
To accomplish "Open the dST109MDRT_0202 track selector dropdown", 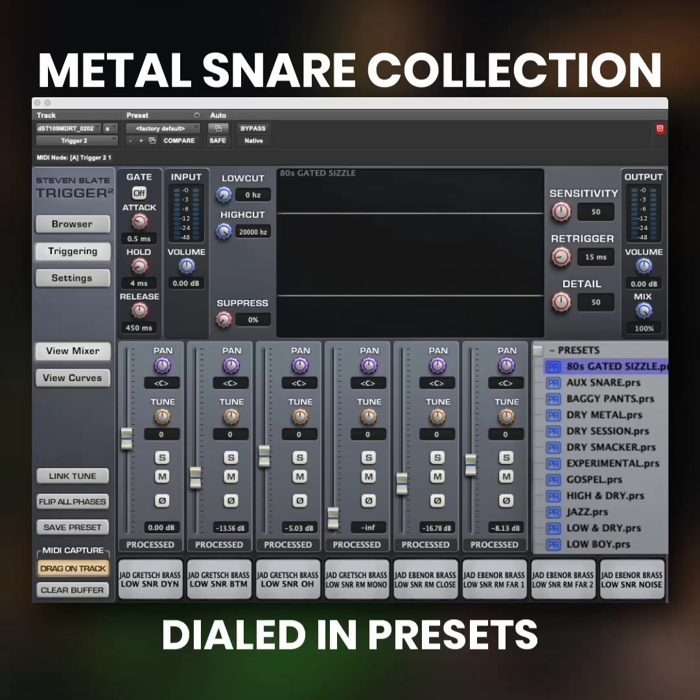I will [x=68, y=128].
